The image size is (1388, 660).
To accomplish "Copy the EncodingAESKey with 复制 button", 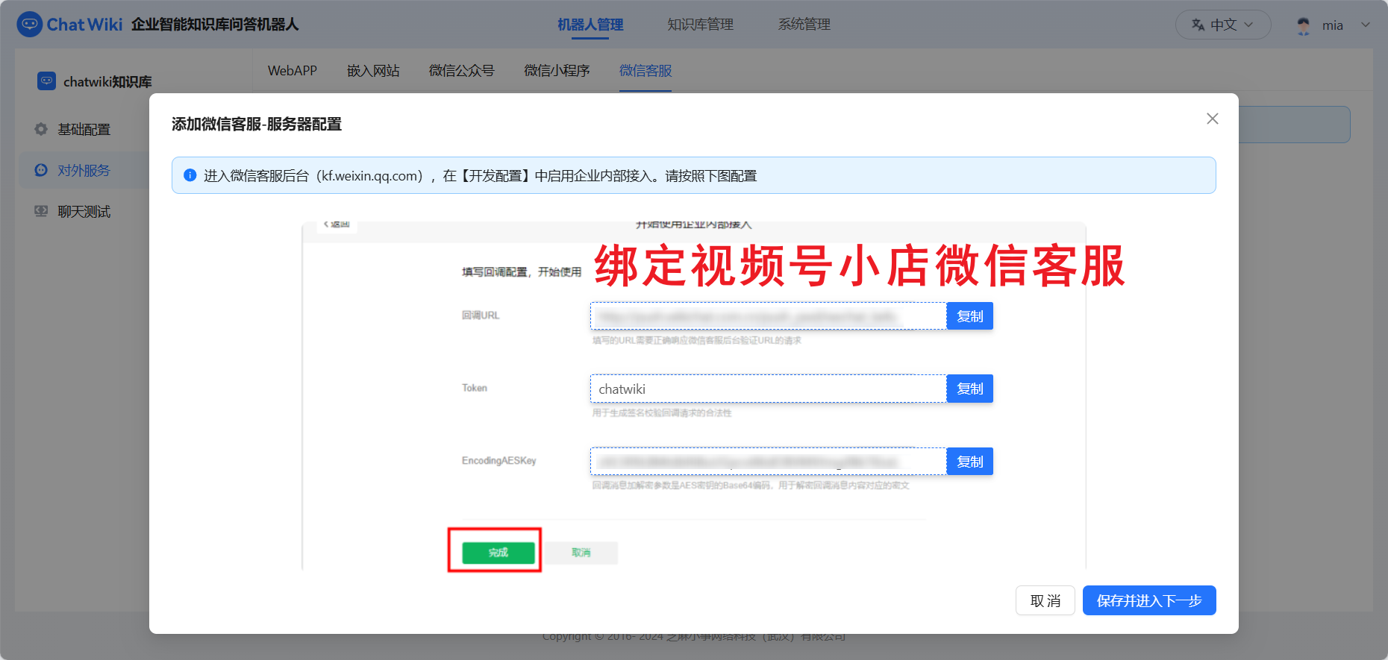I will tap(970, 462).
